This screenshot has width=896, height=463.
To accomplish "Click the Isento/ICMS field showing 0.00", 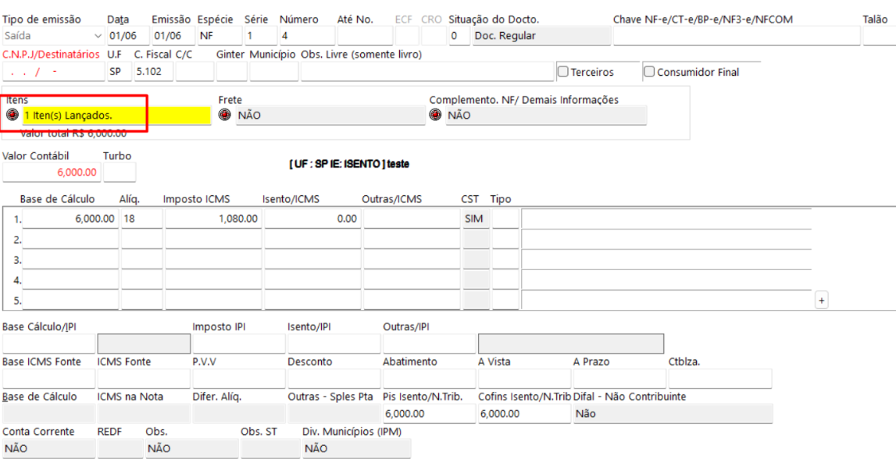I will click(312, 219).
